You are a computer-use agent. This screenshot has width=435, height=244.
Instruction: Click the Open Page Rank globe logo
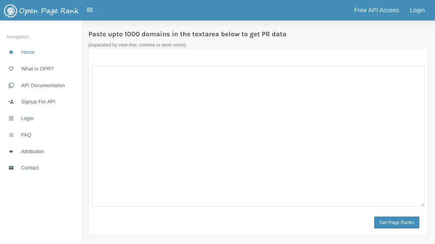(x=11, y=11)
